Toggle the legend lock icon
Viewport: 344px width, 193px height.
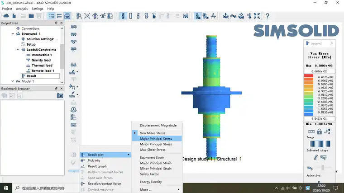pyautogui.click(x=319, y=132)
